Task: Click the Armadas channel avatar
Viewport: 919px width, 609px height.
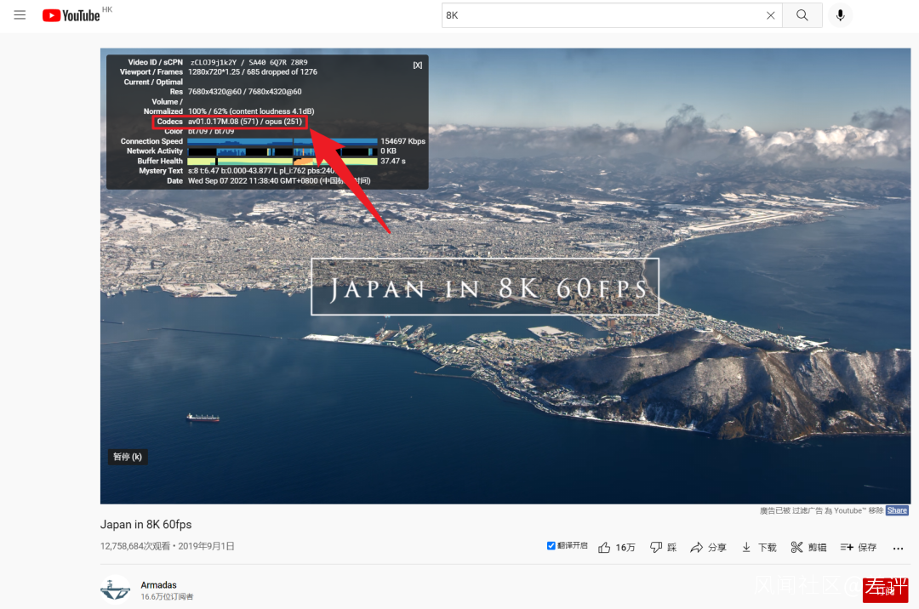Action: tap(116, 589)
